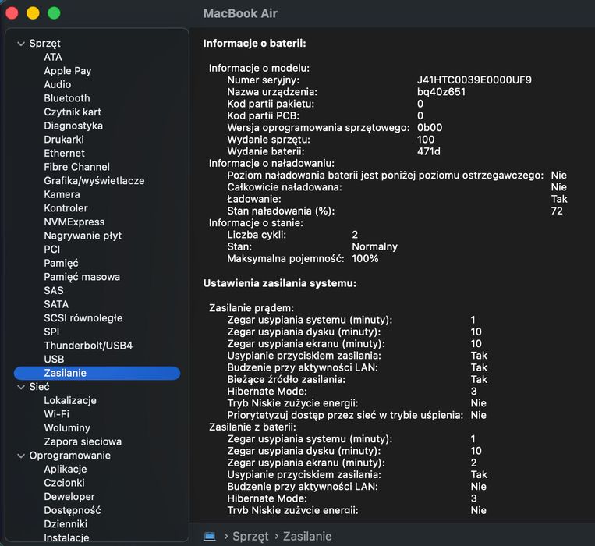Click Zasilanie in the bottom path bar
Viewport: 595px width, 546px height.
pos(307,536)
